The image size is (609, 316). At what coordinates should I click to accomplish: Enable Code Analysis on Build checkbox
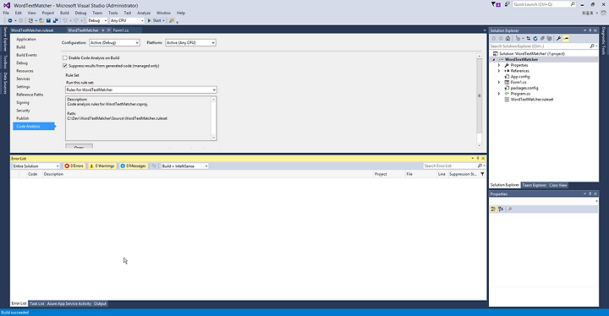click(x=65, y=57)
